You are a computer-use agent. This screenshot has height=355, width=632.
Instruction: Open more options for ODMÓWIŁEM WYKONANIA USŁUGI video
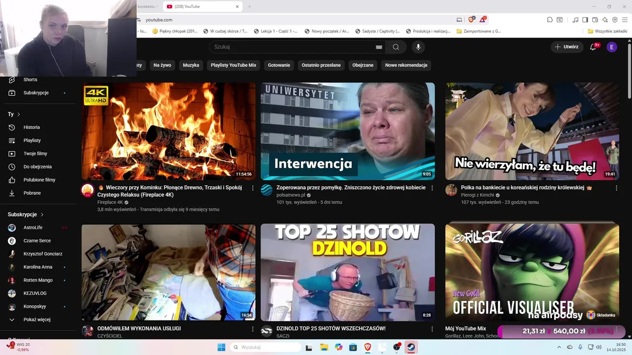pyautogui.click(x=253, y=329)
